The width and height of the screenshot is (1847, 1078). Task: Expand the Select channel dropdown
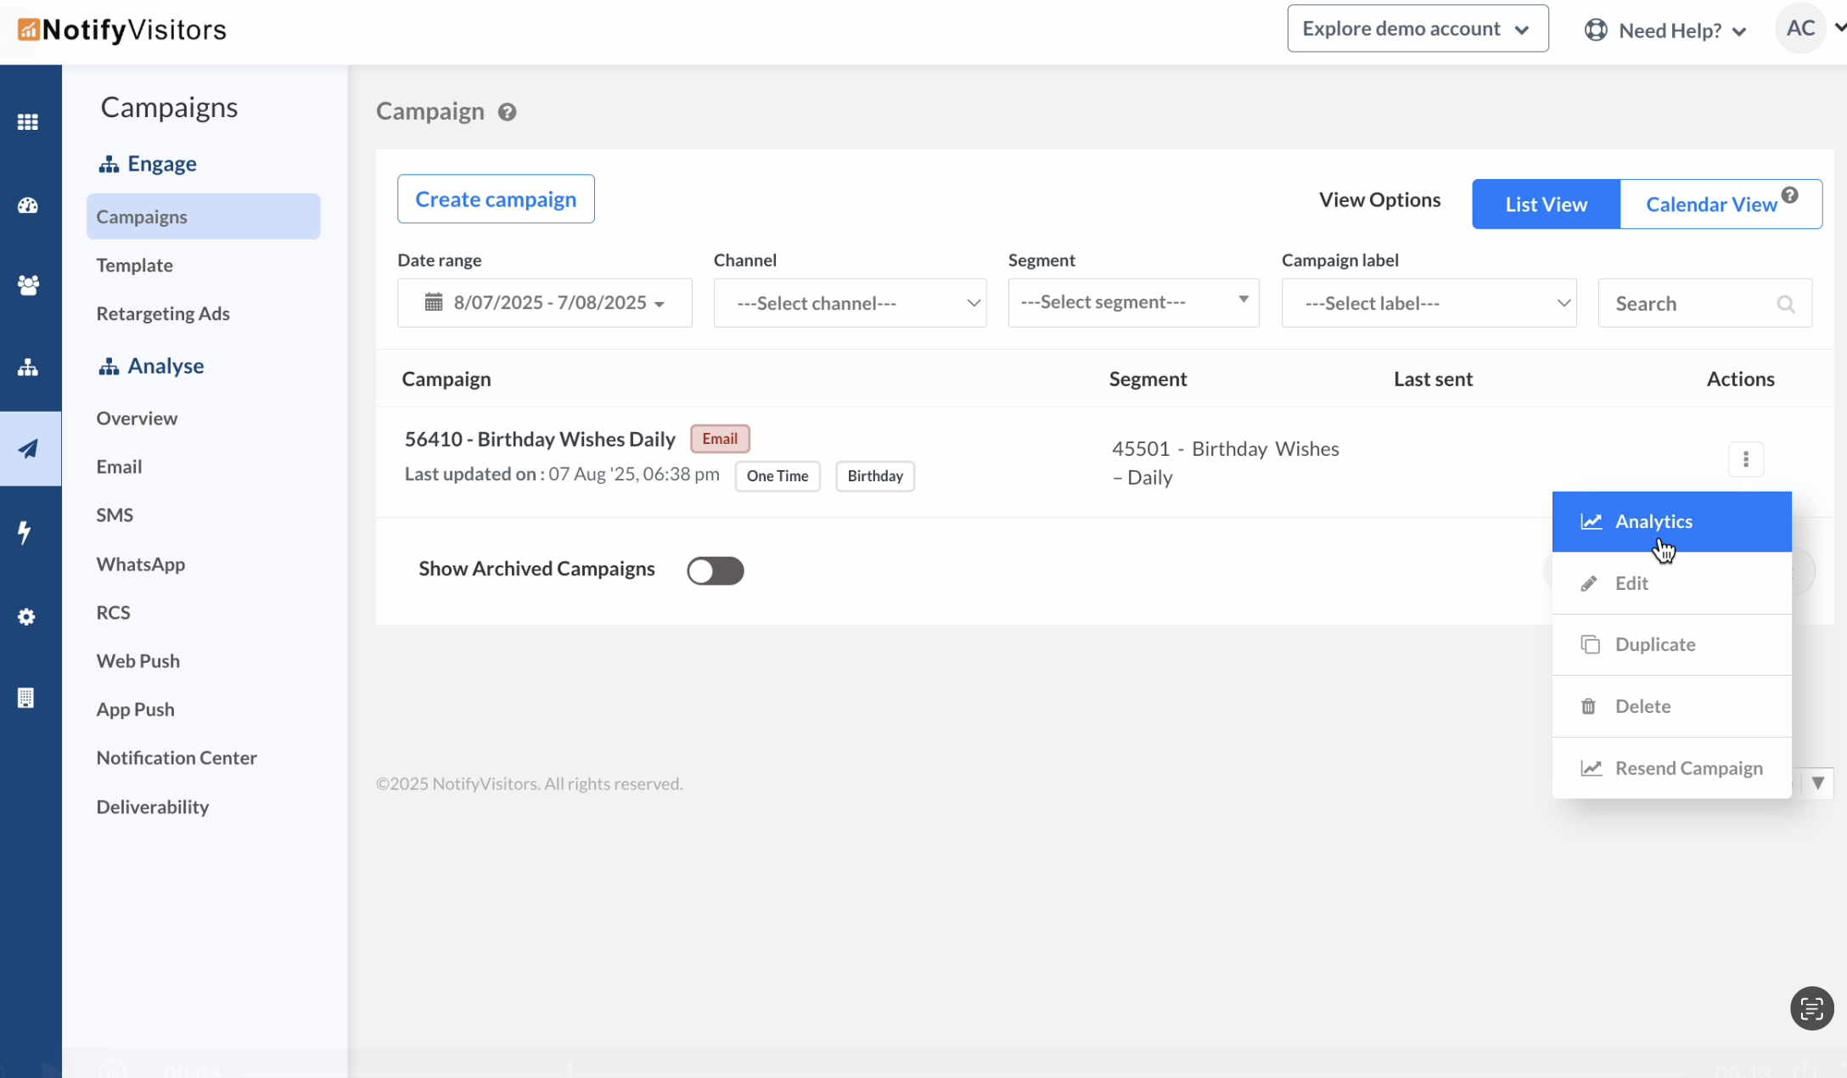pos(850,303)
